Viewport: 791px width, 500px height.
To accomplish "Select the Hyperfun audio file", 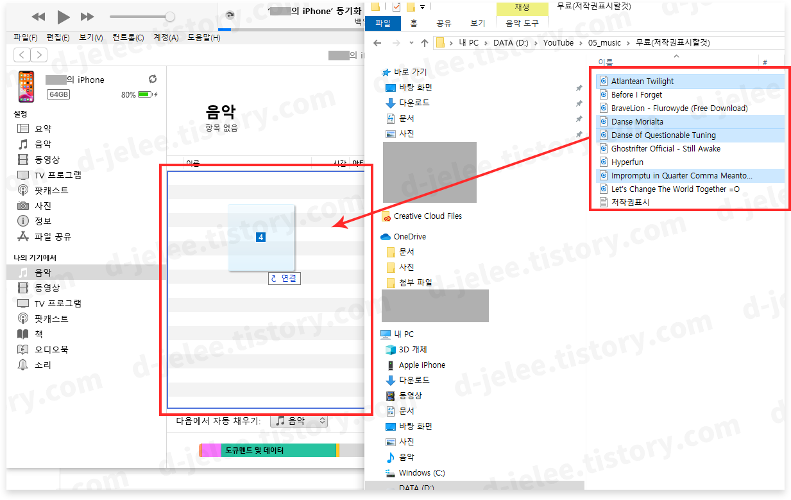I will (x=627, y=162).
